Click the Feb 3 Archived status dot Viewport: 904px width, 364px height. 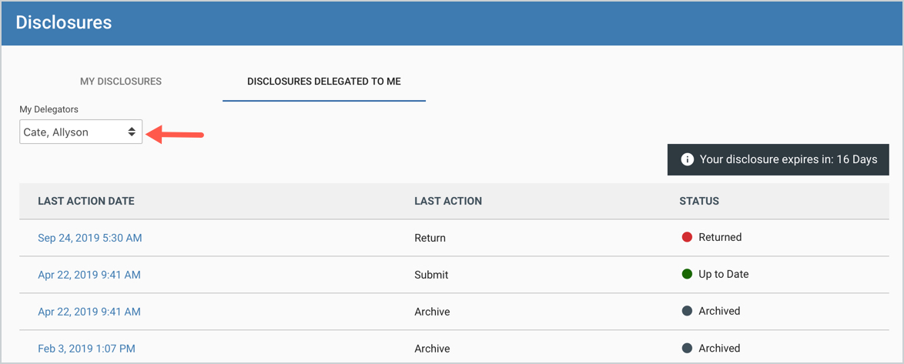687,348
